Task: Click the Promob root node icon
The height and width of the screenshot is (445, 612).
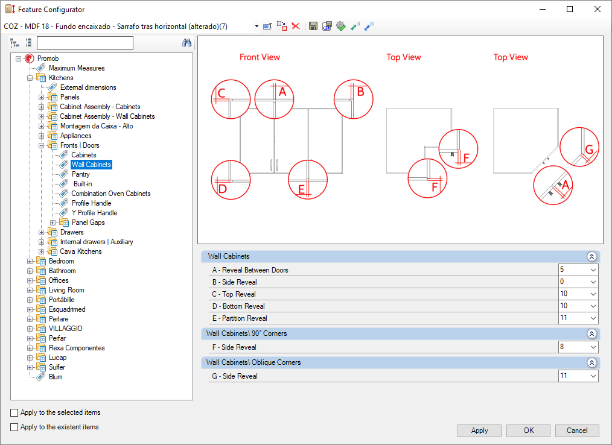Action: coord(30,58)
